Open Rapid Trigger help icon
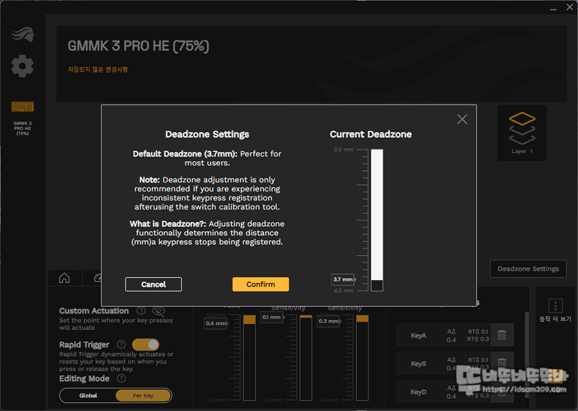Screen dimensions: 578x411 click(x=121, y=344)
